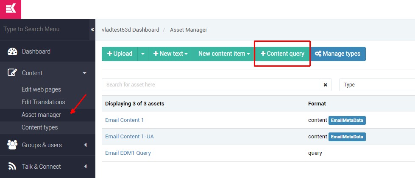Click the Content query button

(282, 54)
